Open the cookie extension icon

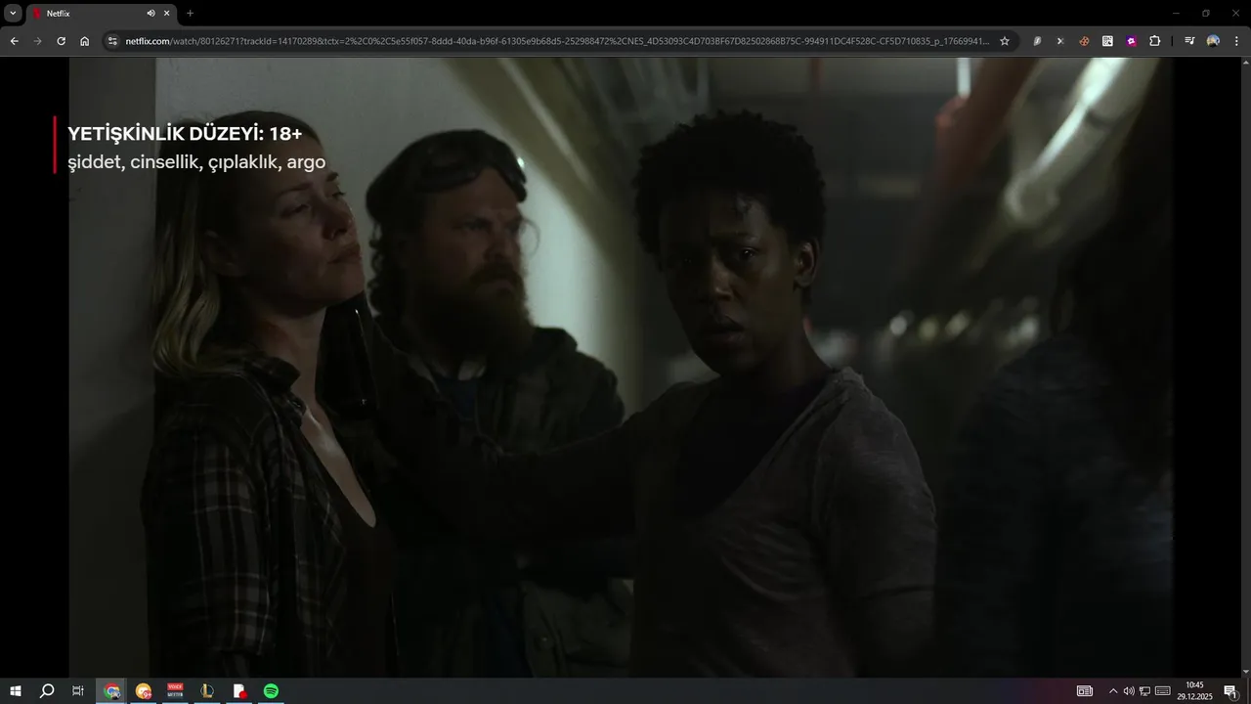tap(1084, 41)
